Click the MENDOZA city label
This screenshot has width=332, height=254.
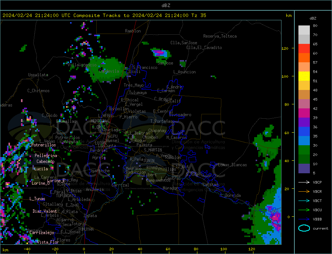pos(98,121)
